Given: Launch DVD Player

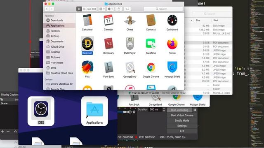Looking at the screenshot, I should [x=130, y=44].
